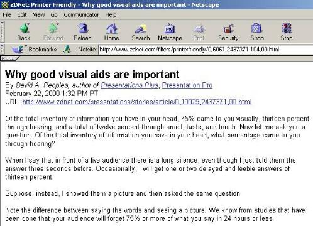Click the headline 'Why good visual aids are important'
Screen dimensions: 313x226
(x=92, y=75)
